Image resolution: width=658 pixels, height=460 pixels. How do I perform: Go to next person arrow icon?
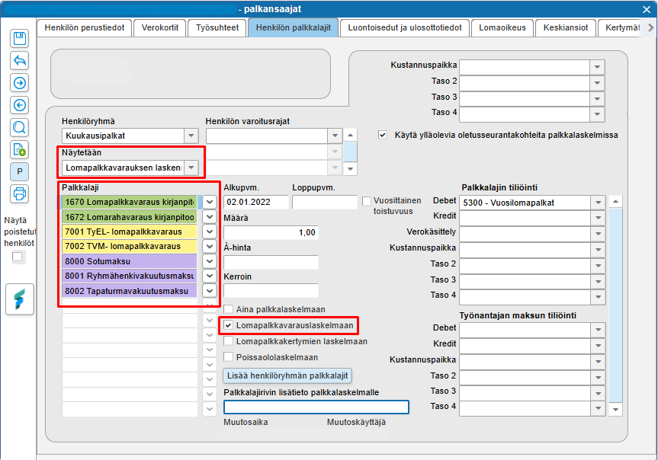point(19,82)
